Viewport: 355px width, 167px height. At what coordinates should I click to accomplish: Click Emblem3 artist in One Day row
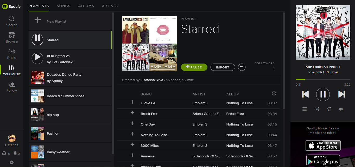[200, 124]
